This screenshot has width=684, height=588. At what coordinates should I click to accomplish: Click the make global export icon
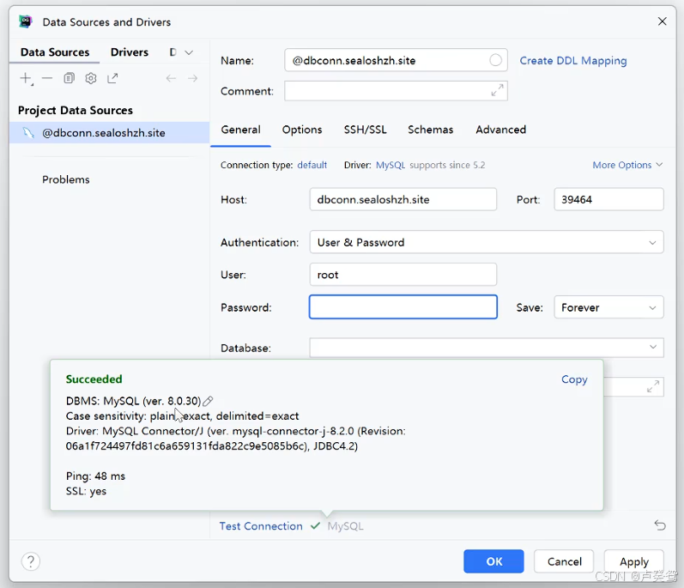click(112, 78)
